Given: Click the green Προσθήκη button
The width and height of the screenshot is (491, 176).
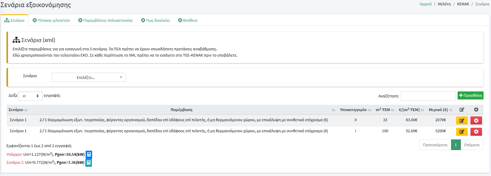Looking at the screenshot, I should (470, 96).
